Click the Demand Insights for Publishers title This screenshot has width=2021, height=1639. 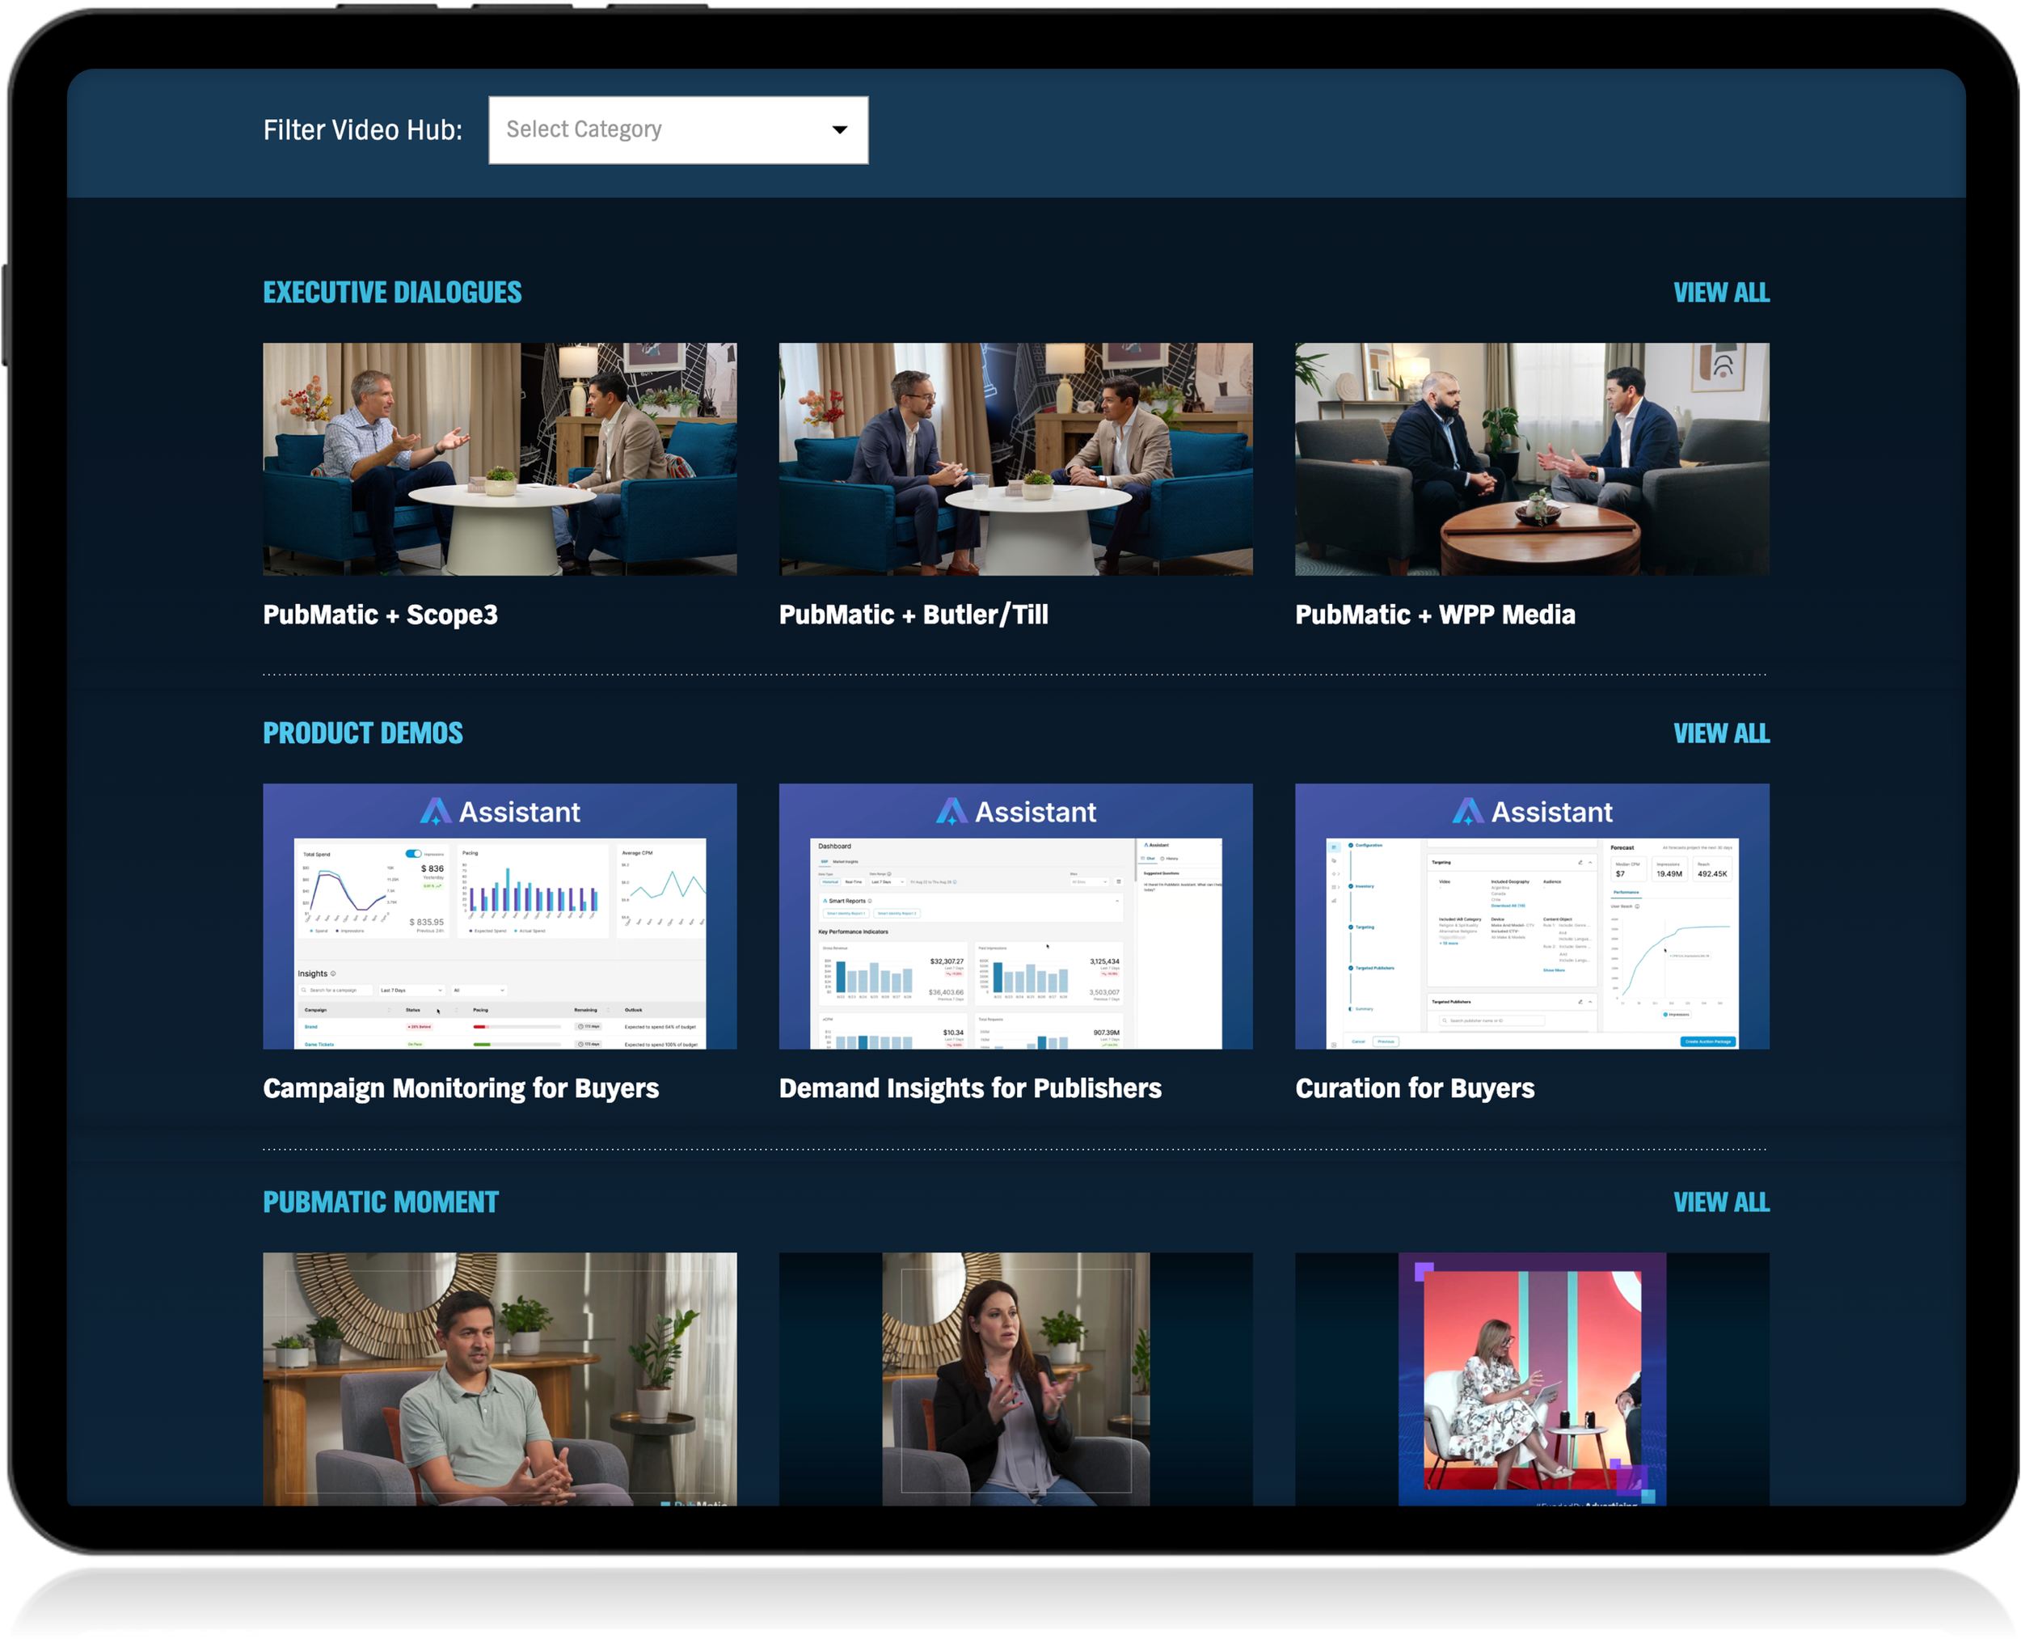(969, 1088)
